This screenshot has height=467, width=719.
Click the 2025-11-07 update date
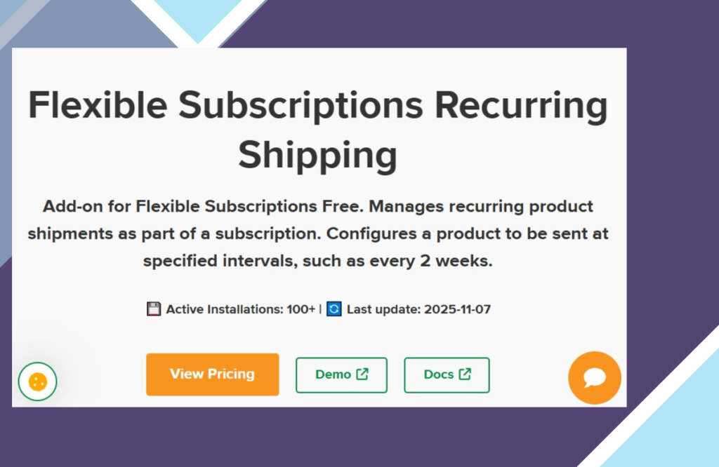pos(457,309)
